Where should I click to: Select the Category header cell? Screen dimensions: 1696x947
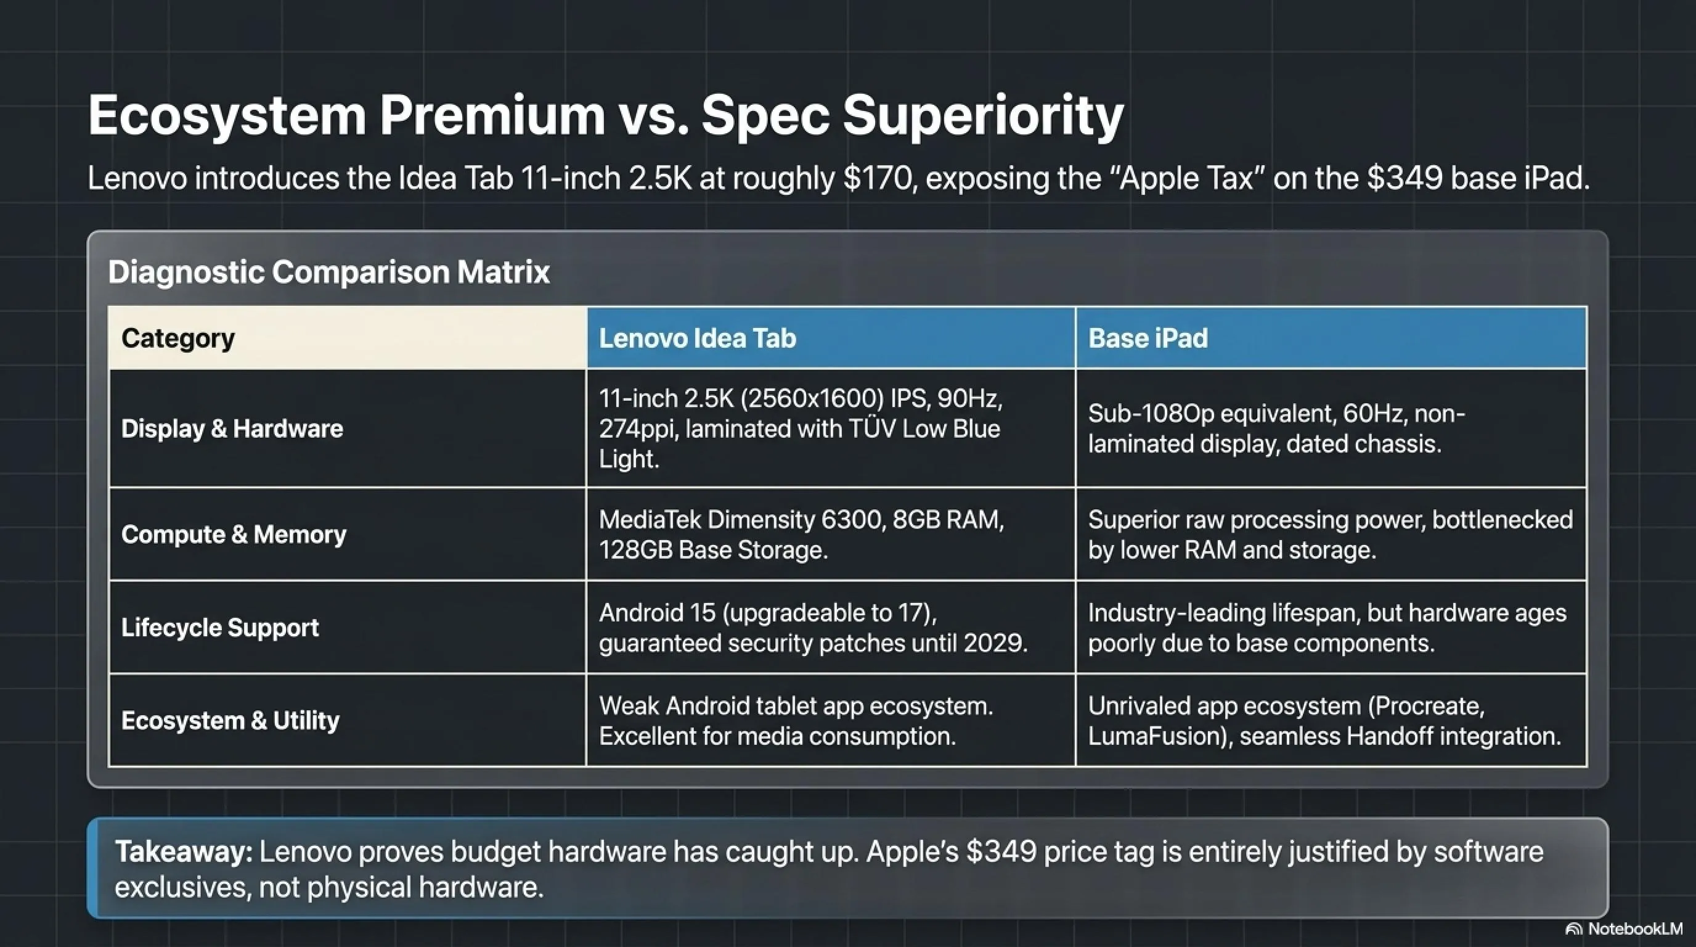click(347, 338)
